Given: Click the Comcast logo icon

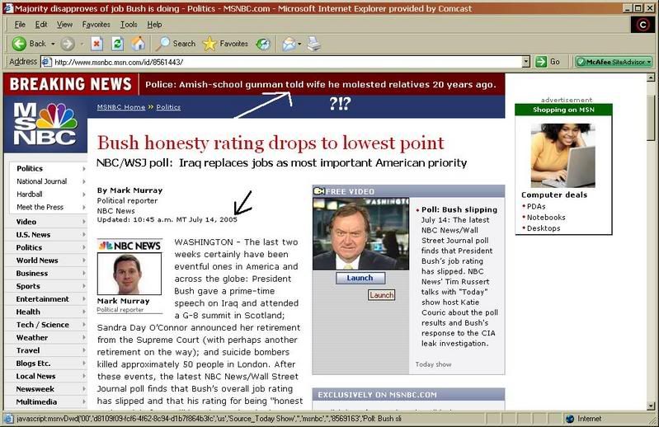Looking at the screenshot, I should pos(643,25).
